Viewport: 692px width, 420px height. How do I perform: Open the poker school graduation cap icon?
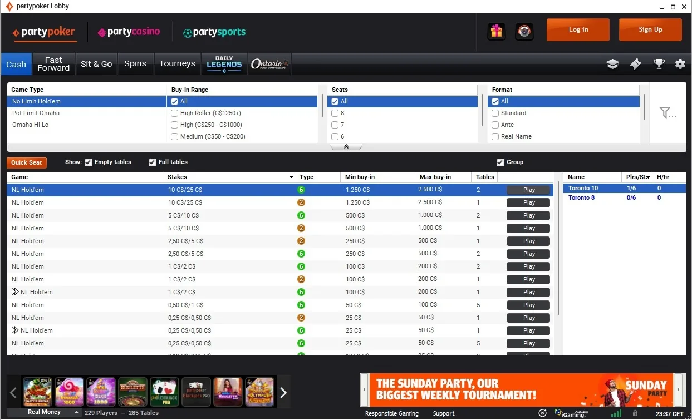tap(612, 63)
